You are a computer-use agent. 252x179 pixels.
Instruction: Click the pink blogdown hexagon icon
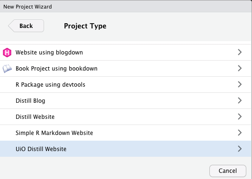7,53
